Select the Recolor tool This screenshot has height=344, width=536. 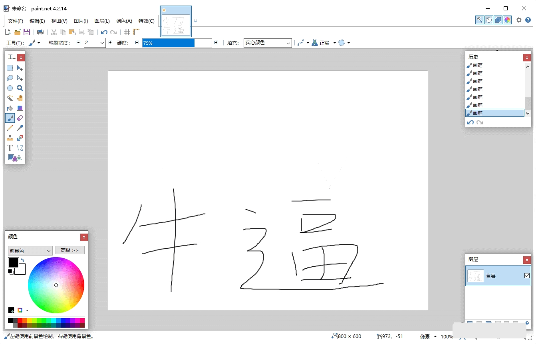tap(20, 138)
